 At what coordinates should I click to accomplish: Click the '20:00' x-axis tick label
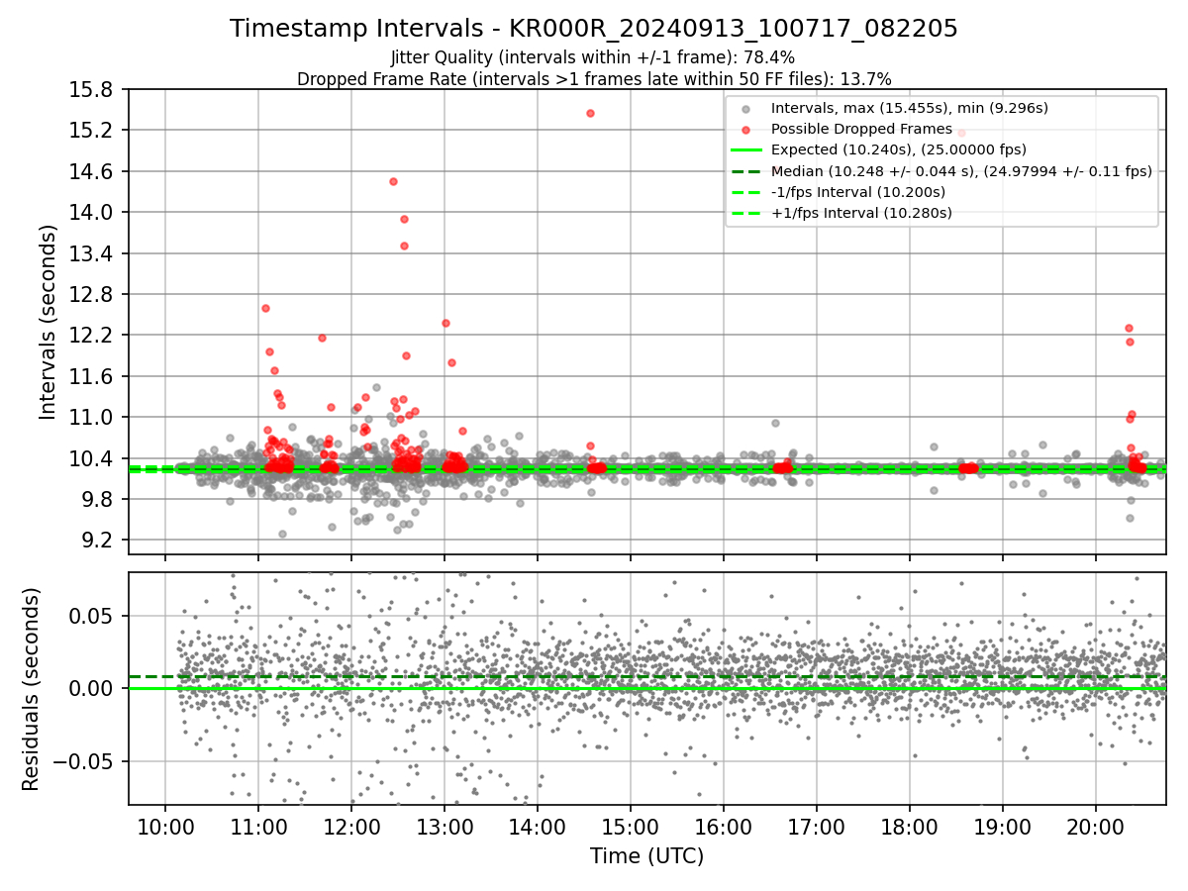pos(1095,827)
